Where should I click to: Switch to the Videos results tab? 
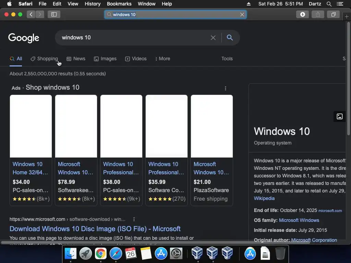click(x=136, y=59)
